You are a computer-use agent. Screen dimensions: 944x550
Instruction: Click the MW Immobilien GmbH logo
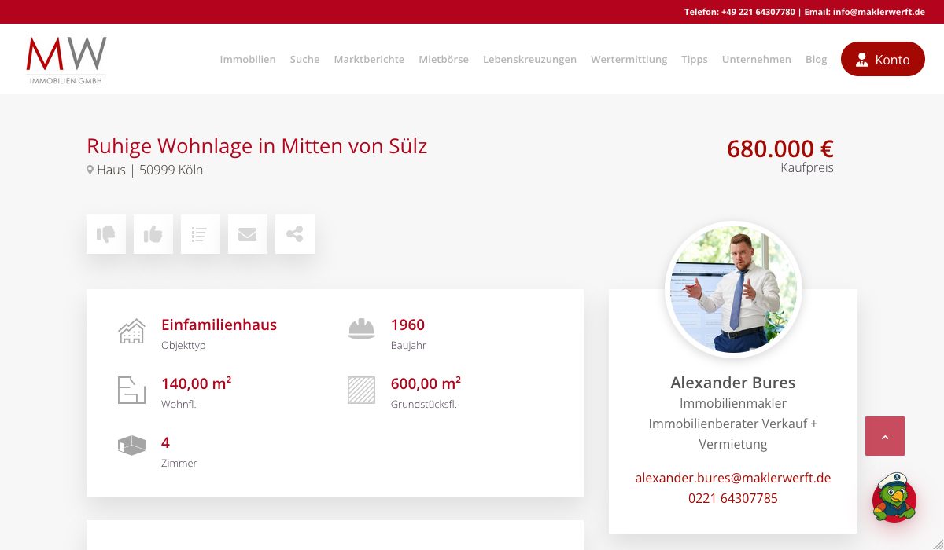(x=66, y=60)
